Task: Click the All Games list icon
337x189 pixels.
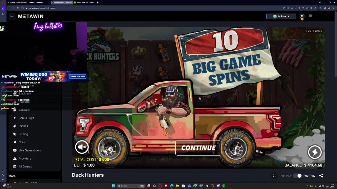Action: 15,166
